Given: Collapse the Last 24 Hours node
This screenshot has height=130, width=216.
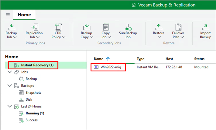Looking at the screenshot, I should click(x=10, y=106).
